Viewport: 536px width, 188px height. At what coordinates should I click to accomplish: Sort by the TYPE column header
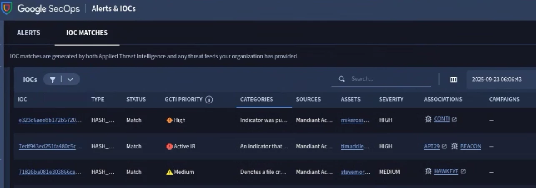point(98,99)
